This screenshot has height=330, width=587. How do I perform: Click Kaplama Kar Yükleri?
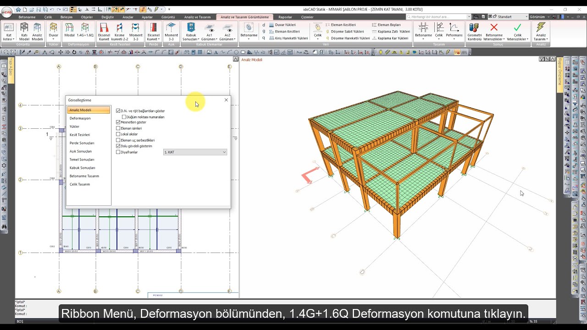click(390, 38)
